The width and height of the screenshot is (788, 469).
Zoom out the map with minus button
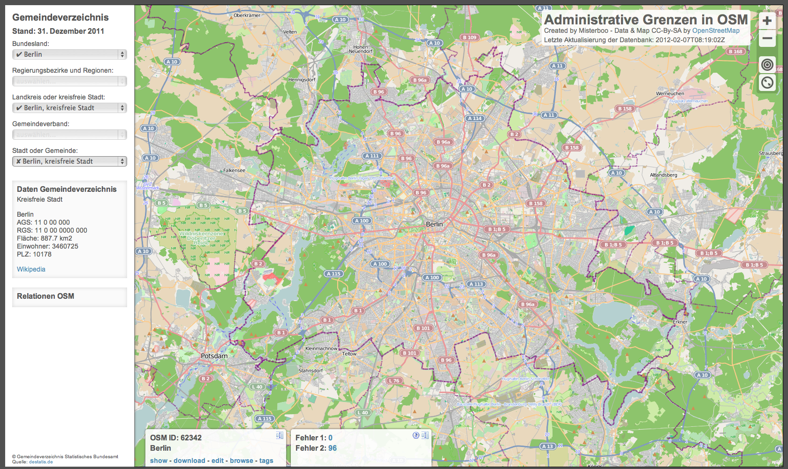click(767, 38)
